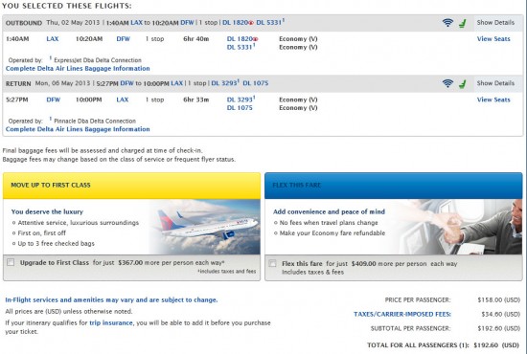This screenshot has width=527, height=354.
Task: Click the trip insurance link
Action: 111,322
